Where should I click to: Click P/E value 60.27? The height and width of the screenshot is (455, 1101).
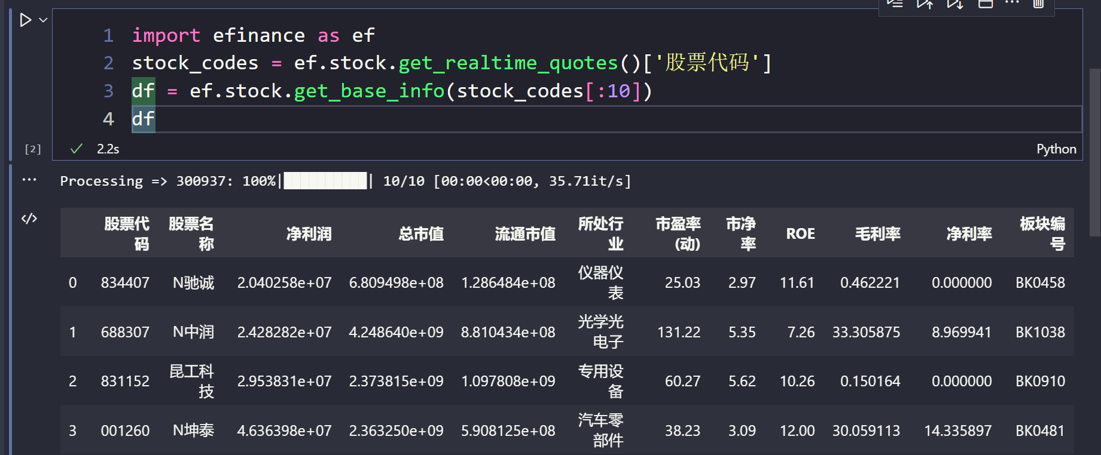point(682,382)
